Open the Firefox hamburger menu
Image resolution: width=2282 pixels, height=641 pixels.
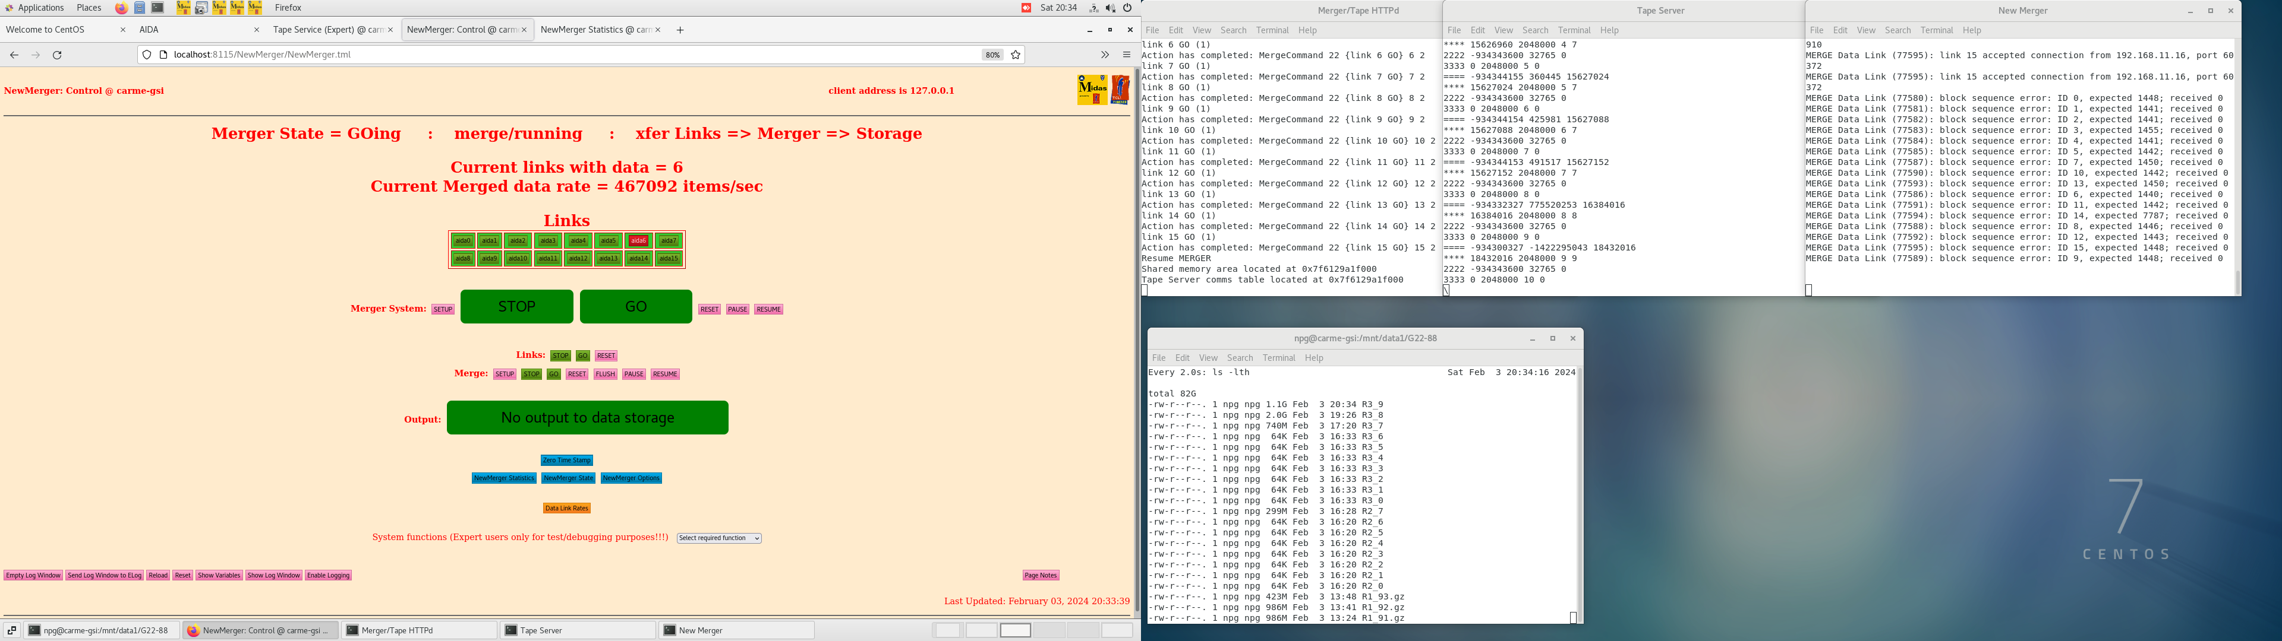pos(1127,55)
